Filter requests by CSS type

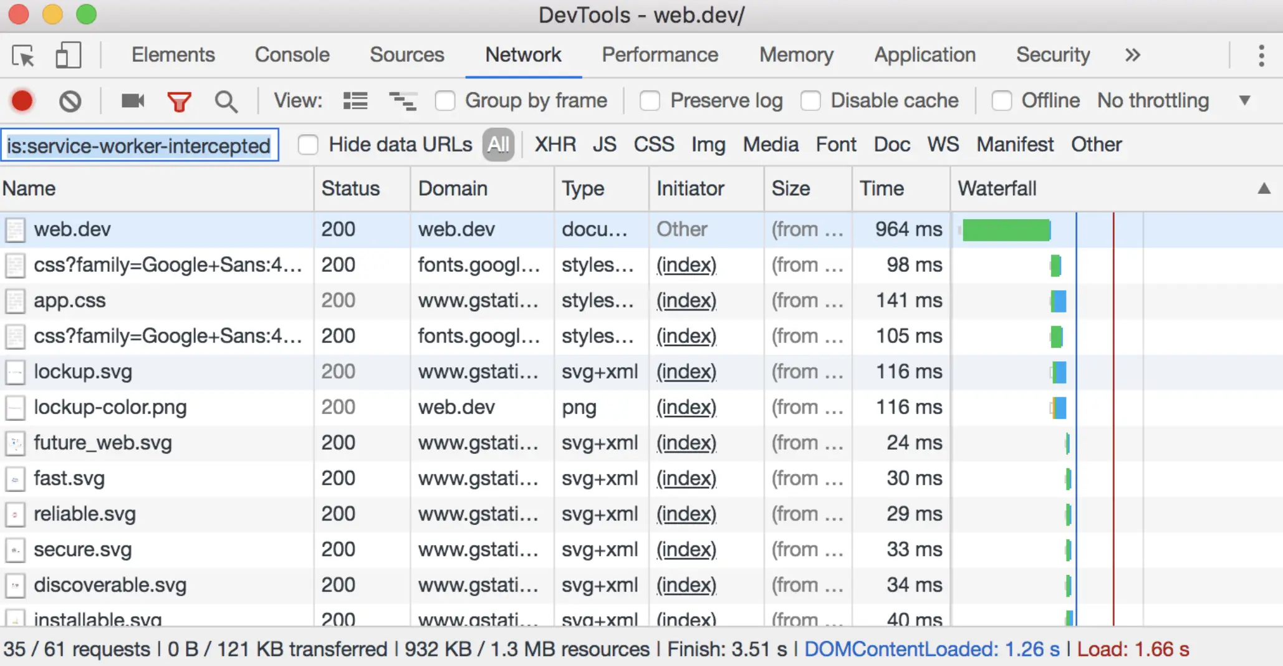(x=654, y=145)
